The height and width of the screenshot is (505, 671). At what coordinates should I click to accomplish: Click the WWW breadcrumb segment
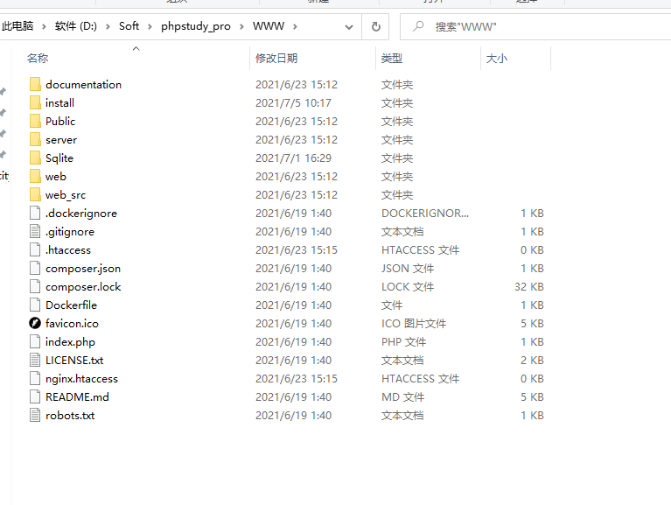point(269,26)
